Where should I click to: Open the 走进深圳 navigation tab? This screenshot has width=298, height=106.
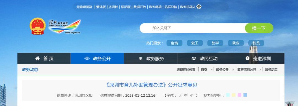(257, 58)
